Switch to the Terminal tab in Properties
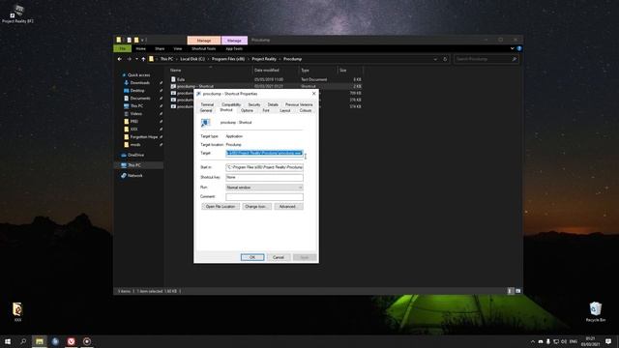The image size is (619, 348). 207,105
